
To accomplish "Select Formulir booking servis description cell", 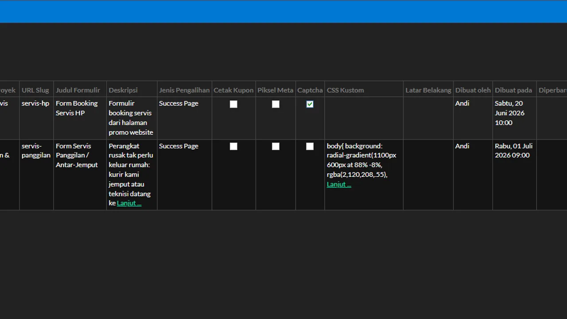I will 131,118.
